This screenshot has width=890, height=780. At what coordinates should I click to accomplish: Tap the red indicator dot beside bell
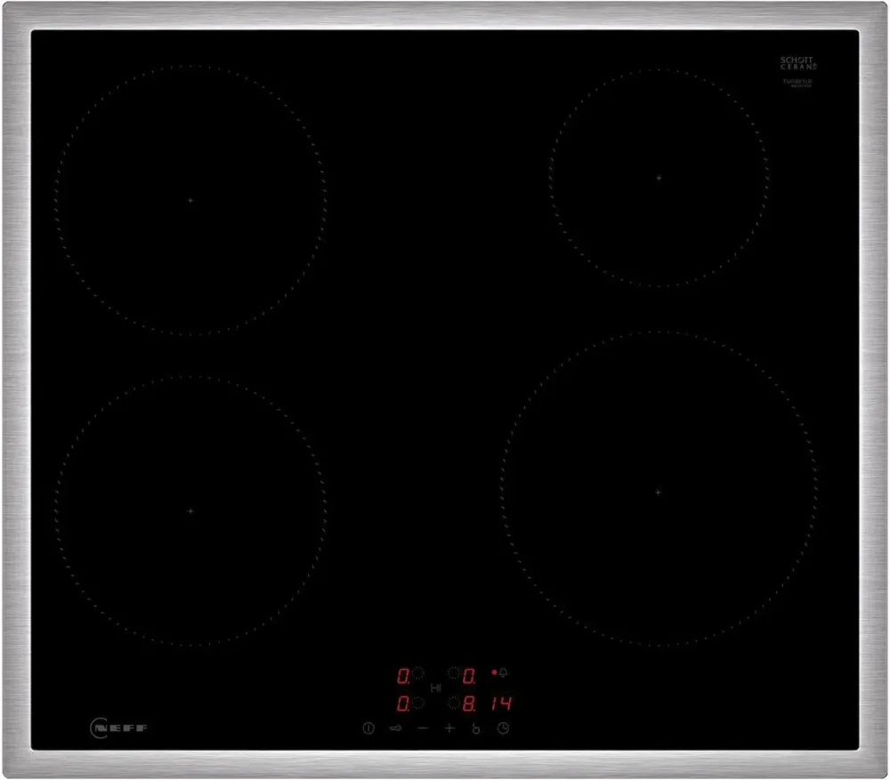(x=494, y=673)
